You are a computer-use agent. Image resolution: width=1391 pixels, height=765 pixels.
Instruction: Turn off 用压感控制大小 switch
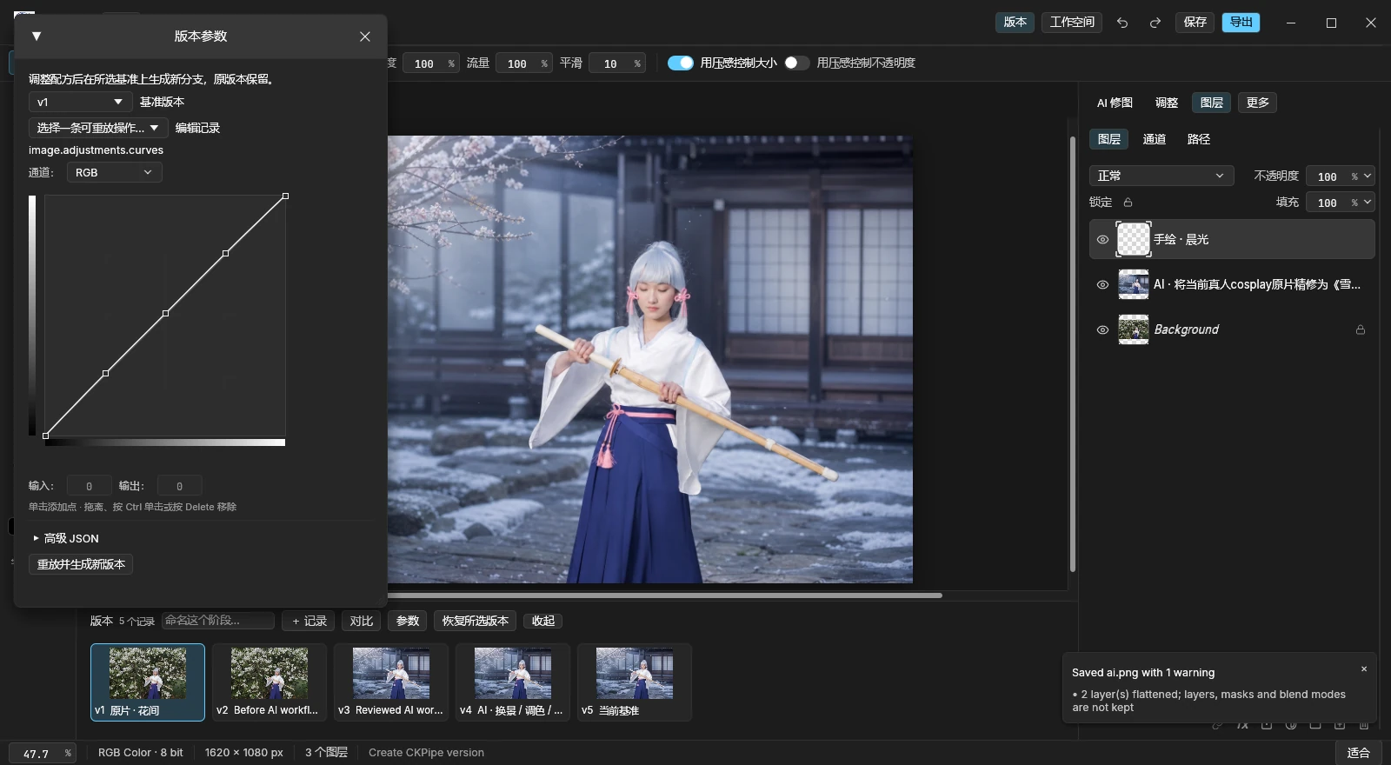pos(681,63)
